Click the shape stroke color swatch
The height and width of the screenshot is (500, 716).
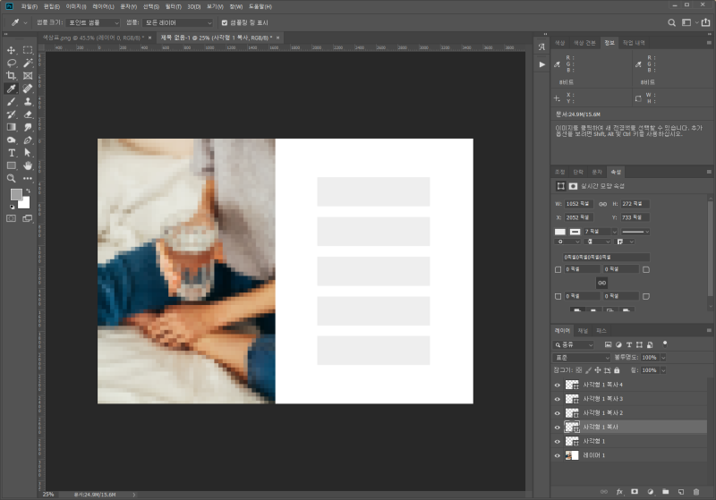click(x=575, y=232)
